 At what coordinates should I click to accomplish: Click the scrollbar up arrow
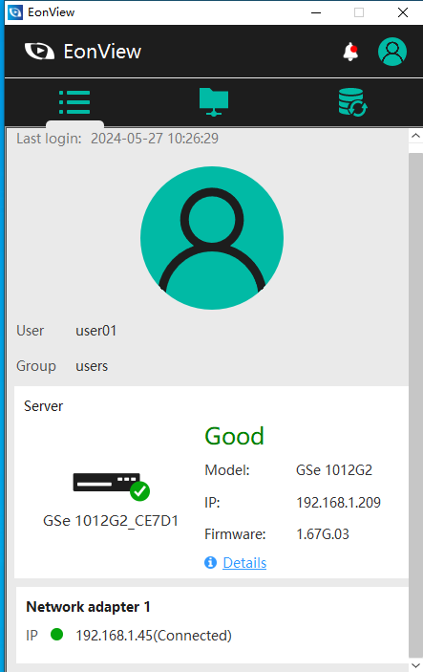pyautogui.click(x=415, y=136)
